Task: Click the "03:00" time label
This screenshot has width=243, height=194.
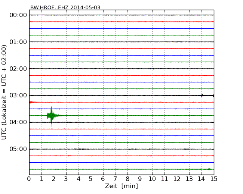Action: coord(18,96)
